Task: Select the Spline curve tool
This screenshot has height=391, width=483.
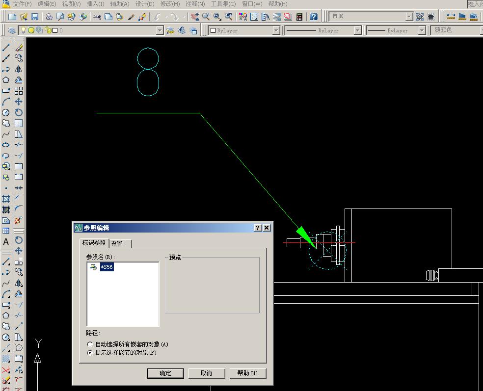Action: pos(6,134)
